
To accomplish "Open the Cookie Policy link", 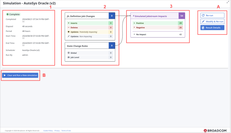I will click(x=48, y=131).
